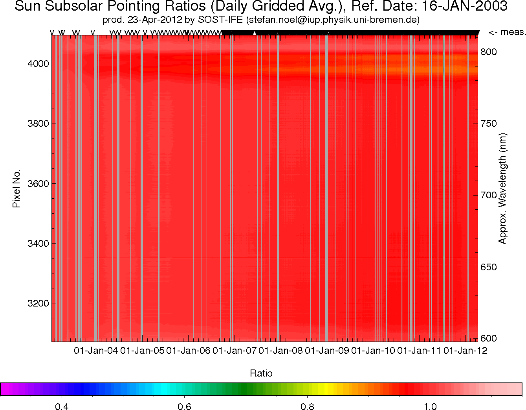Click the '1.0' colorbar tick label
This screenshot has width=526, height=410.
click(x=431, y=406)
